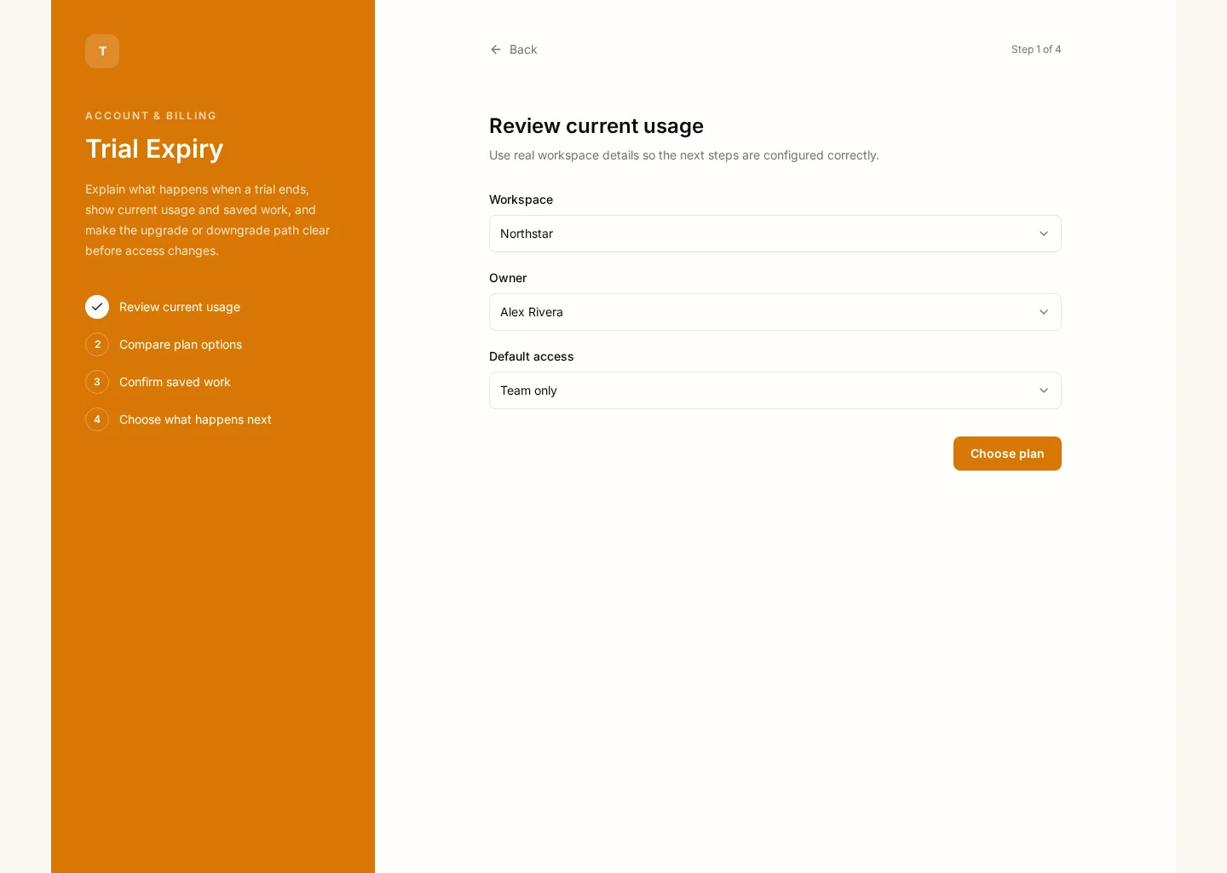Image resolution: width=1227 pixels, height=873 pixels.
Task: Click the back arrow icon
Action: click(x=496, y=49)
